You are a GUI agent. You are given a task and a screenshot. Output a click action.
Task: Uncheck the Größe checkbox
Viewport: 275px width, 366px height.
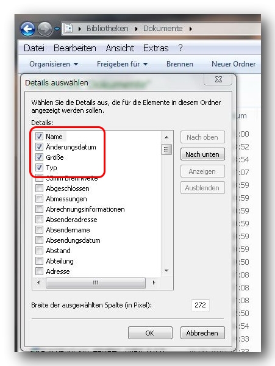pos(39,157)
